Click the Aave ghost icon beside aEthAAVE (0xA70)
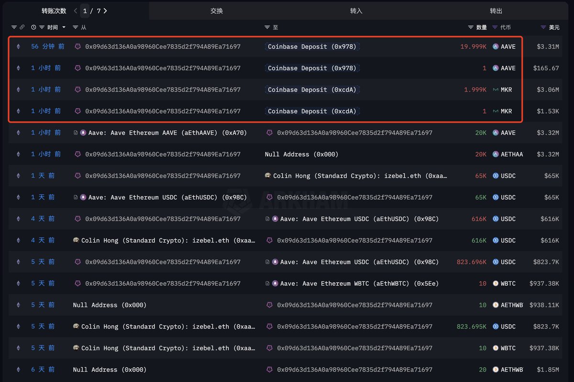574x382 pixels. 83,133
